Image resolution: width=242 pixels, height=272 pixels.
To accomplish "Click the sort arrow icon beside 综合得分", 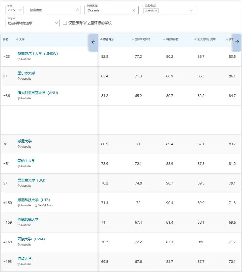I will pos(101,40).
